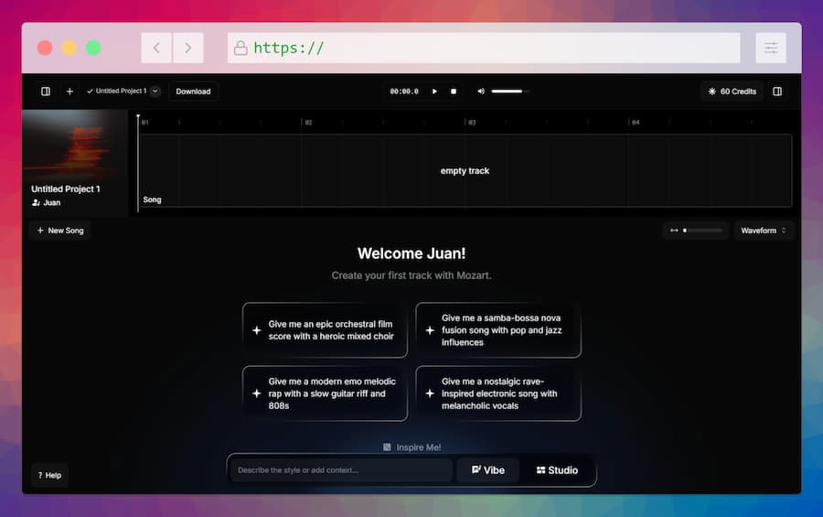Click timeline marker 02

coord(308,123)
